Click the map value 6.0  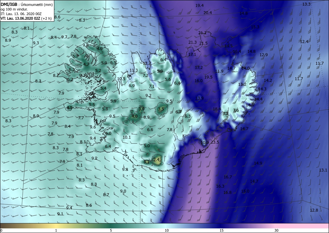108,133
